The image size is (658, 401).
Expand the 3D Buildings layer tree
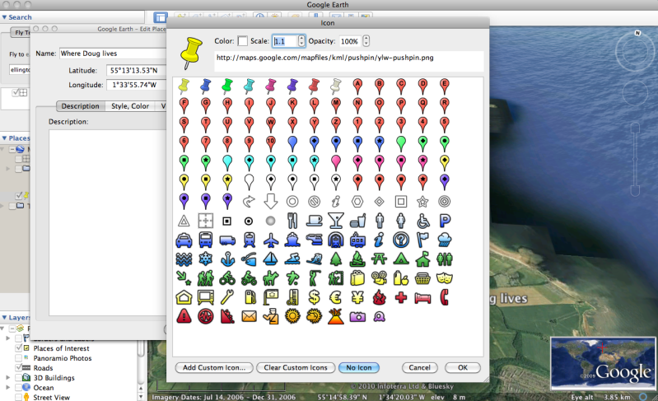pos(8,378)
